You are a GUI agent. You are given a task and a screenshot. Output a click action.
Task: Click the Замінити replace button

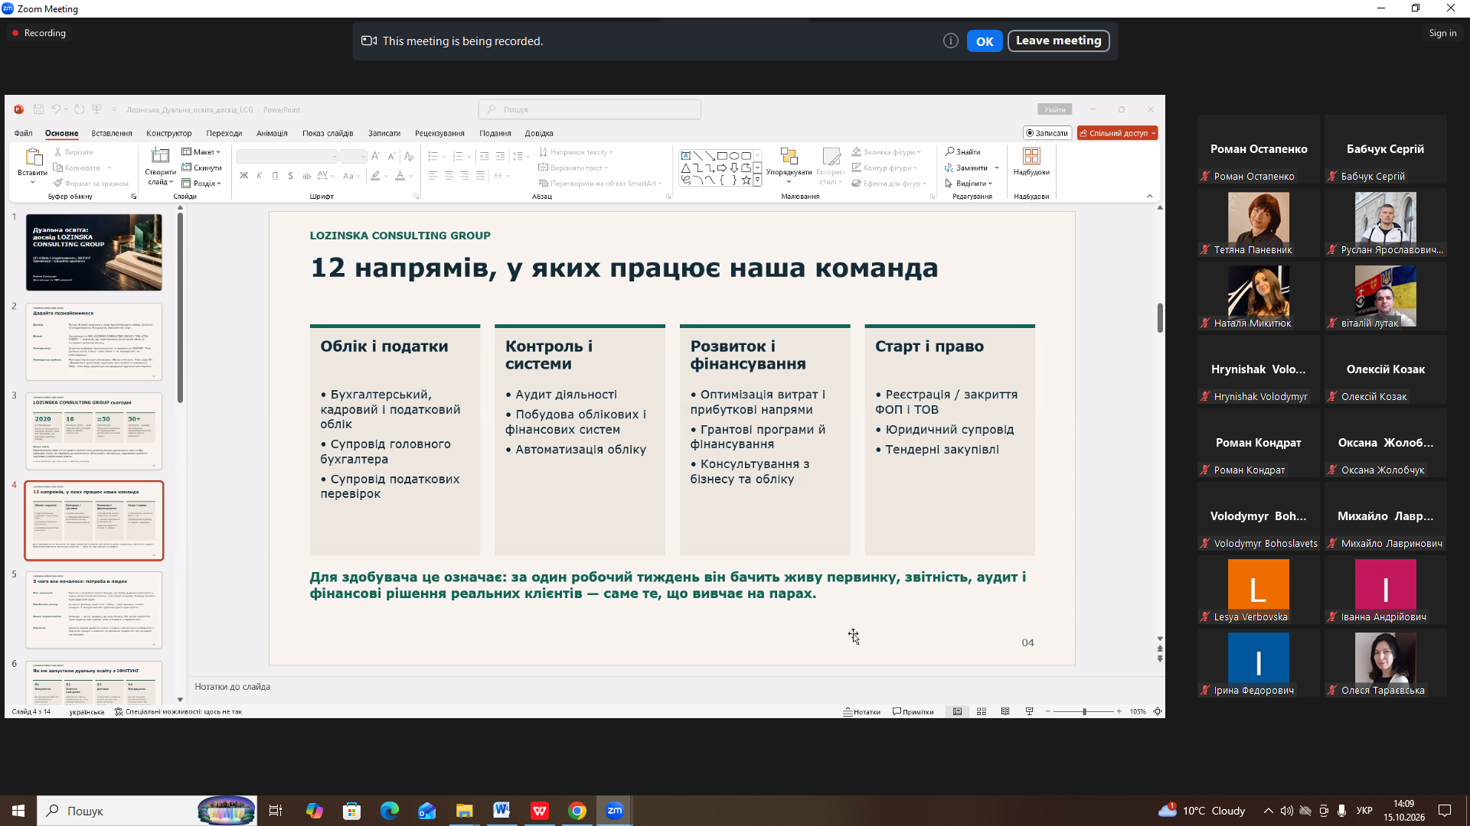tap(966, 167)
